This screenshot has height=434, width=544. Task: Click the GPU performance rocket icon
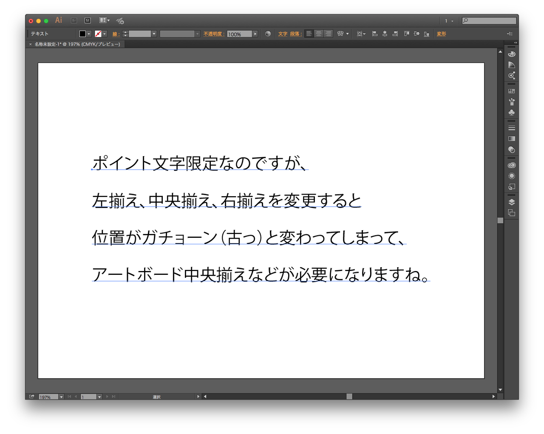point(120,20)
